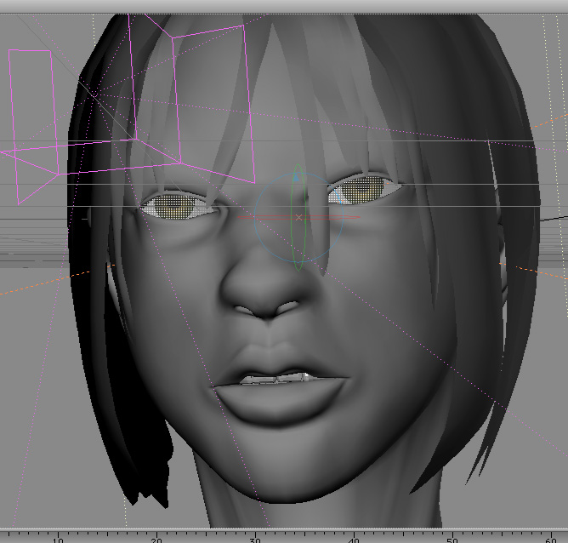Set the timeline to frame 30
The image size is (568, 543).
(255, 537)
